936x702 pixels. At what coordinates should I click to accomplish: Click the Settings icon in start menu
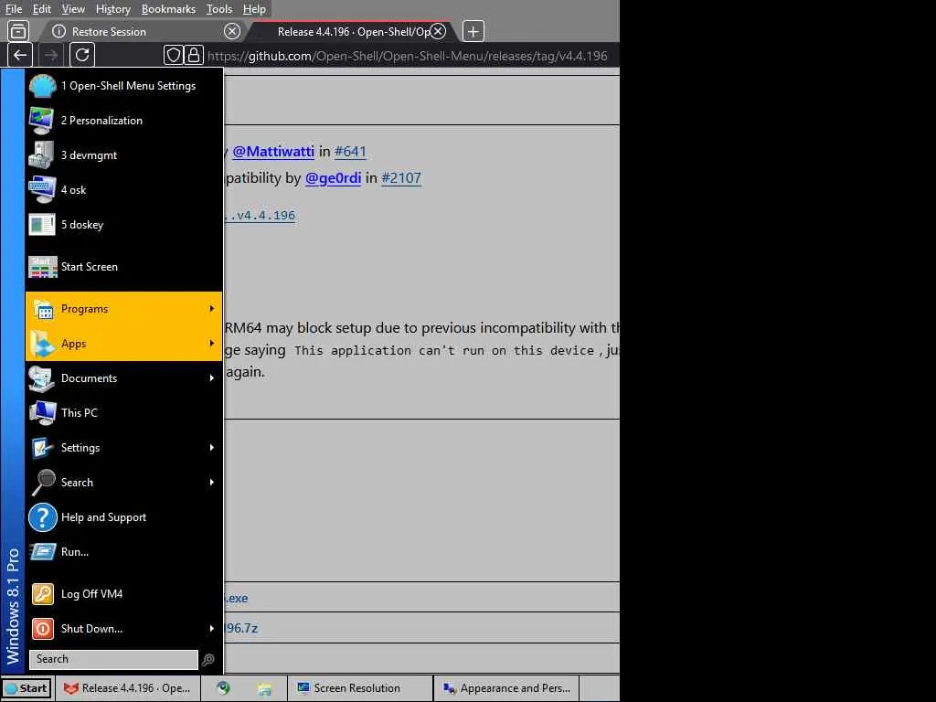click(42, 448)
